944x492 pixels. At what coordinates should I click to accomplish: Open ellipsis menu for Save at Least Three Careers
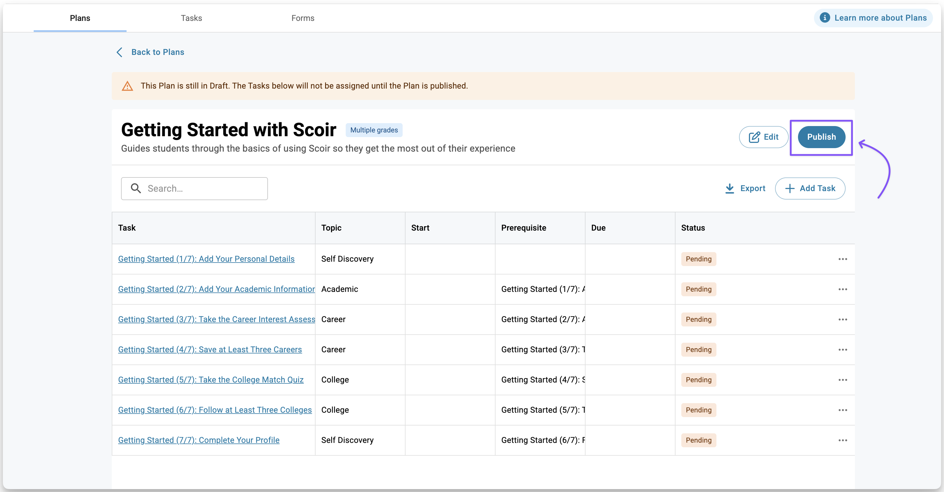[842, 350]
